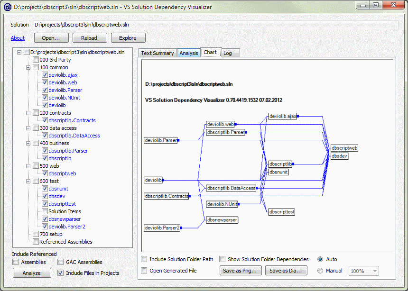408x291 pixels.
Task: Select dbscriptlib.DataAccess in the tree
Action: click(x=74, y=136)
